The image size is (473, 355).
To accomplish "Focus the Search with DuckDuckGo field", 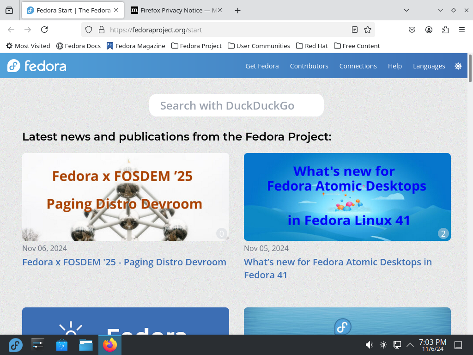I will (236, 105).
